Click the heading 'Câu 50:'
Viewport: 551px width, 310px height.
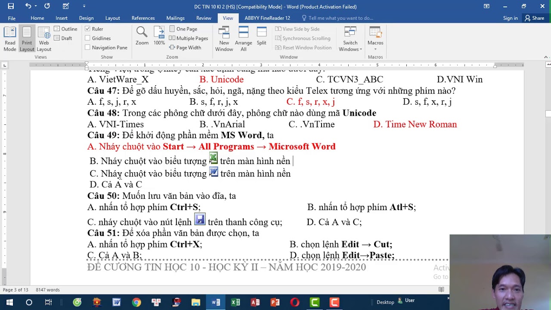click(x=103, y=196)
